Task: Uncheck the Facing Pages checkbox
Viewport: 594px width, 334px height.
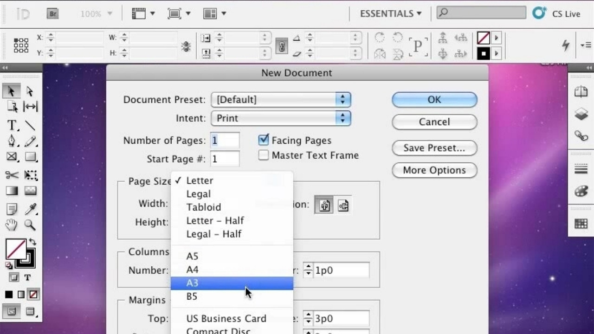Action: [264, 140]
